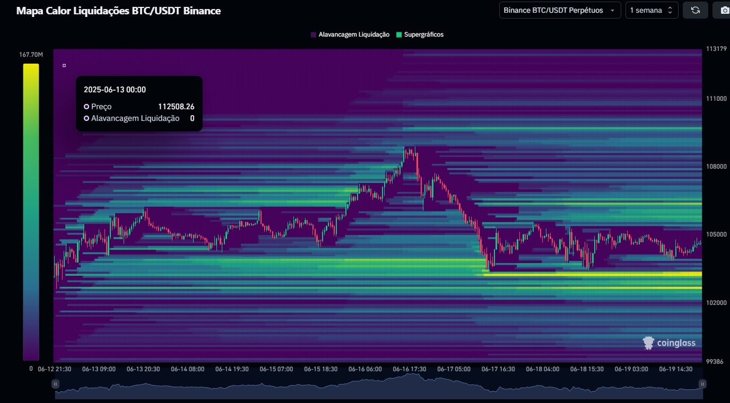
Task: Click the 06-15 07:00 time axis label
Action: coord(276,369)
